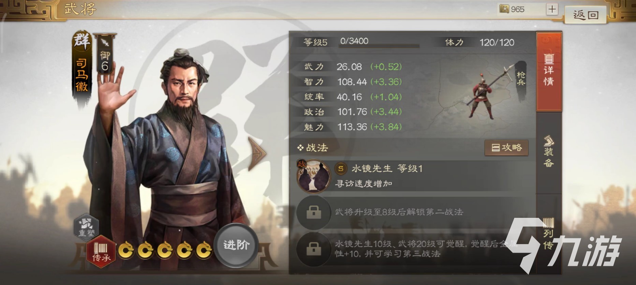Click the plus icon beside 965
This screenshot has height=285, width=636.
click(552, 9)
